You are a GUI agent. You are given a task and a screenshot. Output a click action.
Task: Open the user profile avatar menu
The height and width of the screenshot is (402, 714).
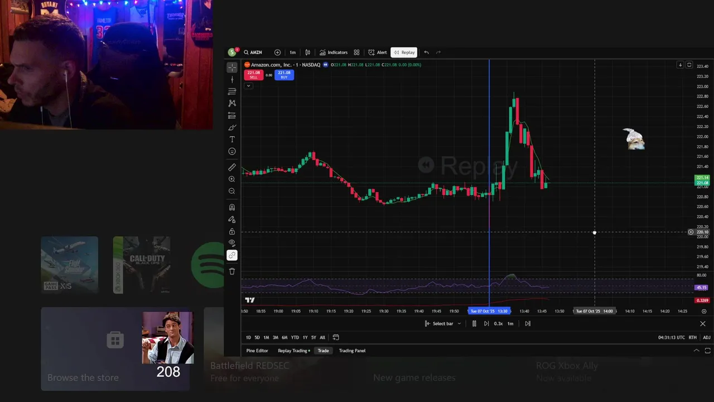232,52
